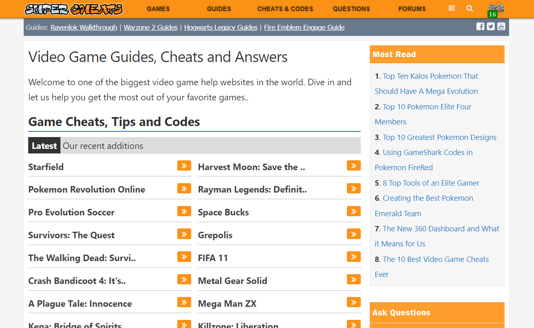Open Fire Emblem Engage Guide link

(304, 27)
